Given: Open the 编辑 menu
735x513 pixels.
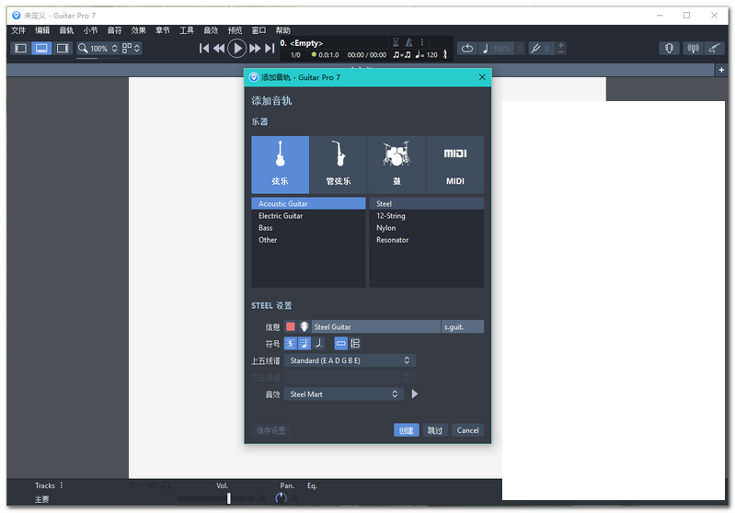Looking at the screenshot, I should pos(42,30).
